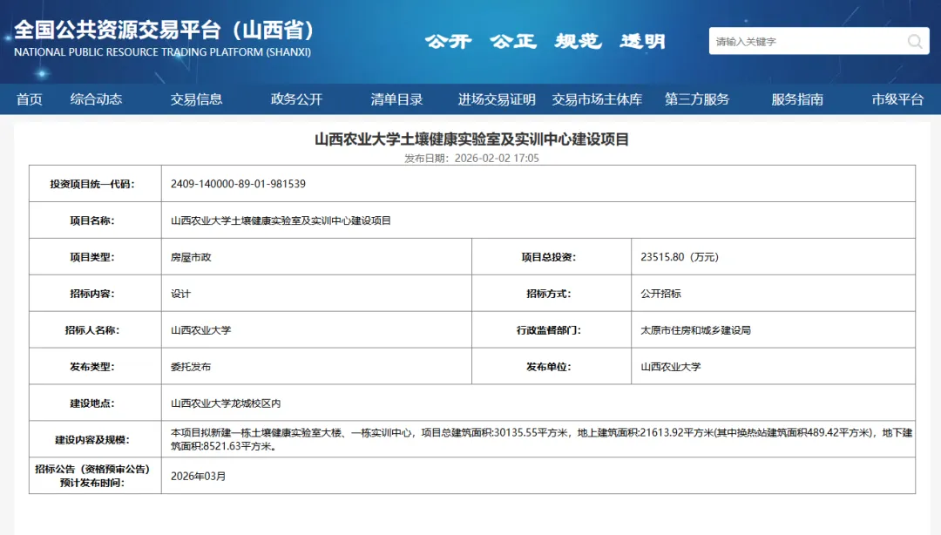Click the construction scale description paragraph
The width and height of the screenshot is (941, 535).
541,439
